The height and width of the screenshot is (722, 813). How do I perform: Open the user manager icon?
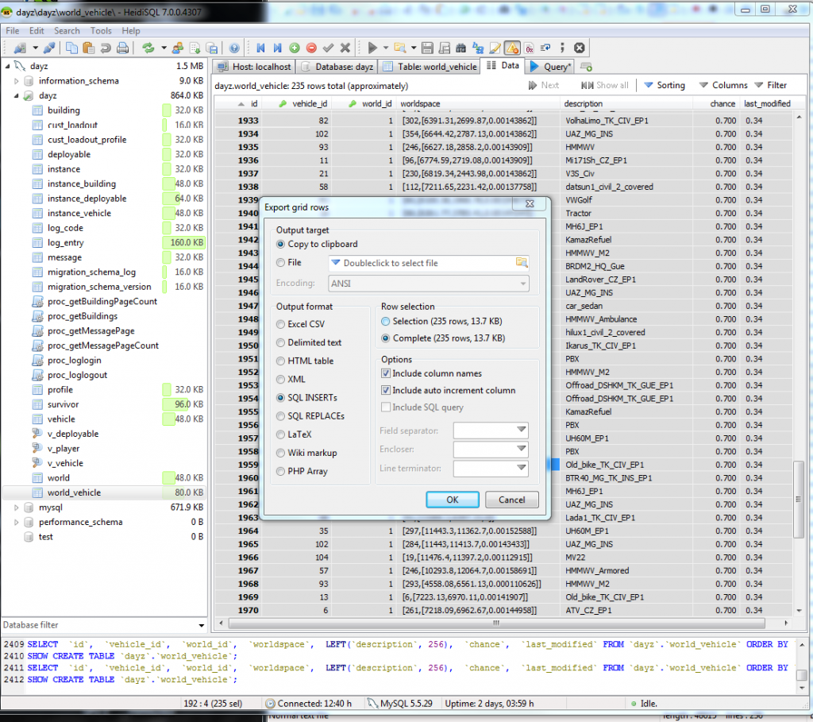(x=178, y=48)
